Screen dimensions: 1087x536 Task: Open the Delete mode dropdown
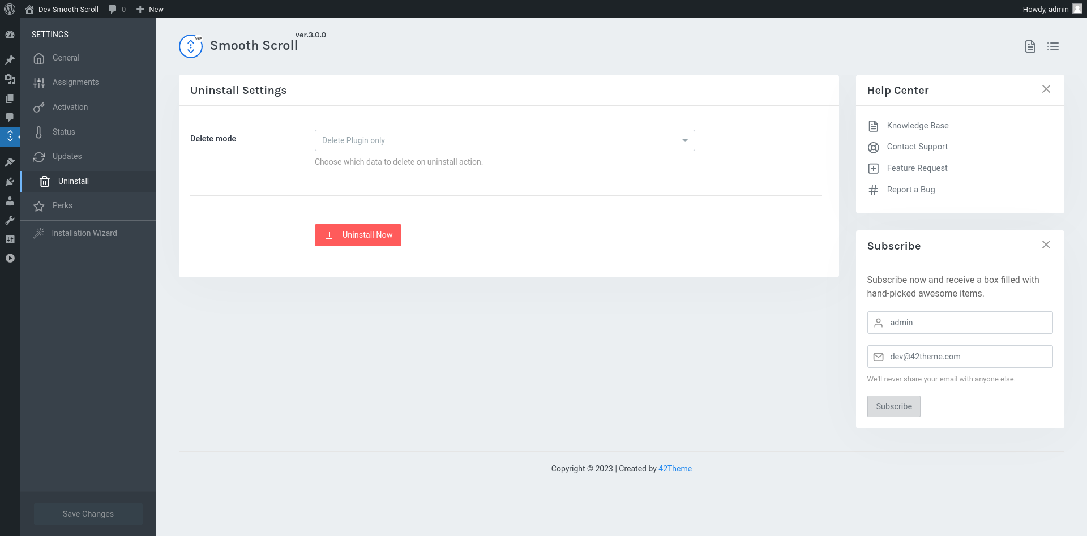point(504,140)
